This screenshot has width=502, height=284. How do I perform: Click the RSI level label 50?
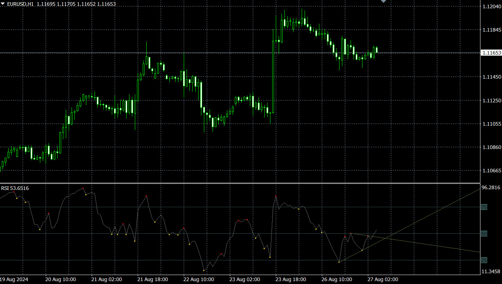(484, 234)
